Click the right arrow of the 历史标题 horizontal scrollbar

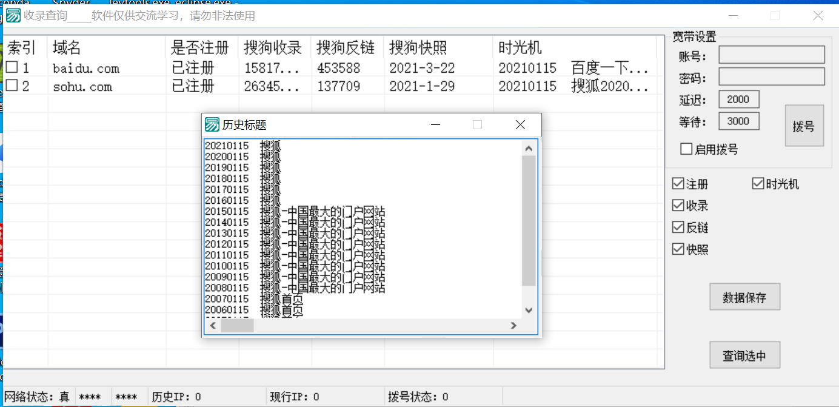[x=513, y=326]
